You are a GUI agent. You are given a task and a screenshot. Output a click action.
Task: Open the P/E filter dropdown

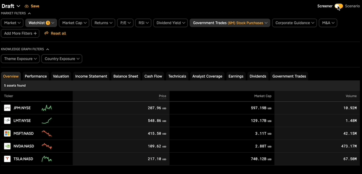(x=125, y=23)
